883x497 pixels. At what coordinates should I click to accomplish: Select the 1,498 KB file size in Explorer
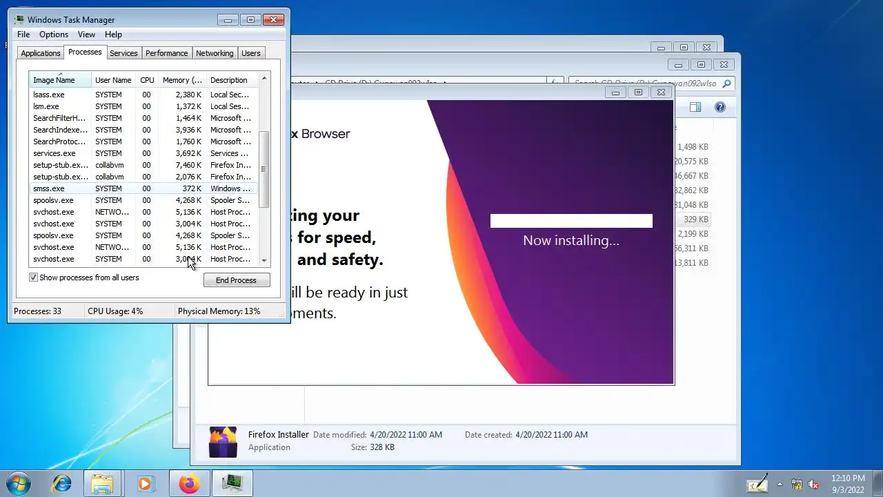pyautogui.click(x=693, y=147)
